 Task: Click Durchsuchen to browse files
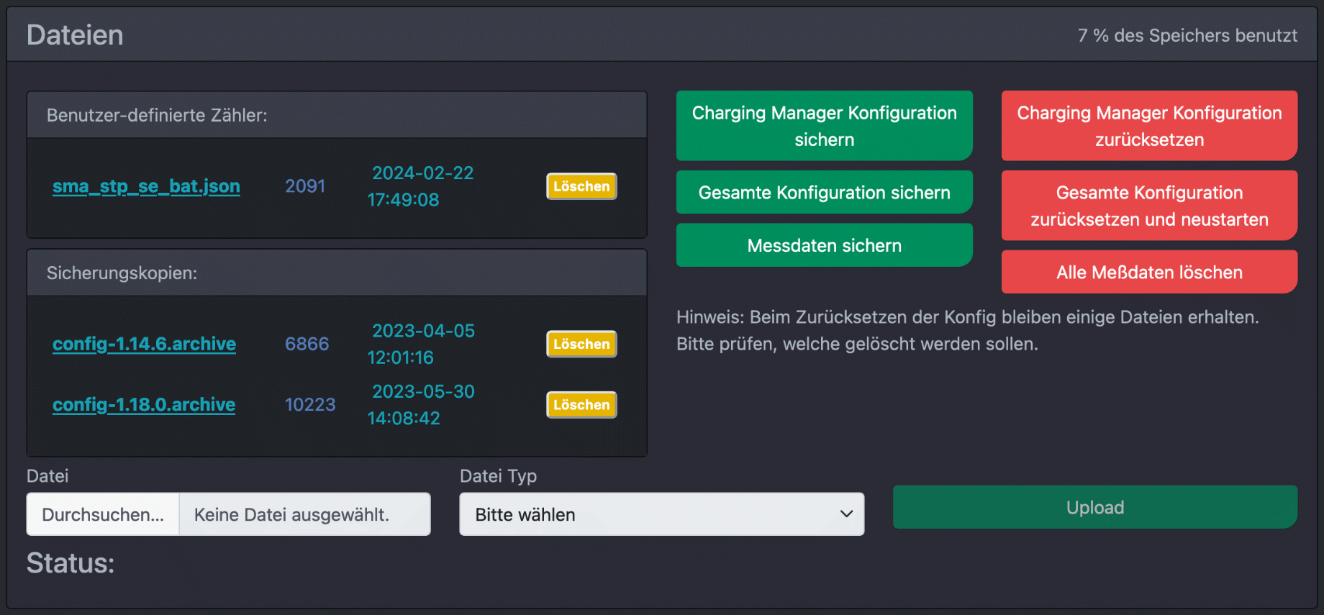click(x=103, y=514)
